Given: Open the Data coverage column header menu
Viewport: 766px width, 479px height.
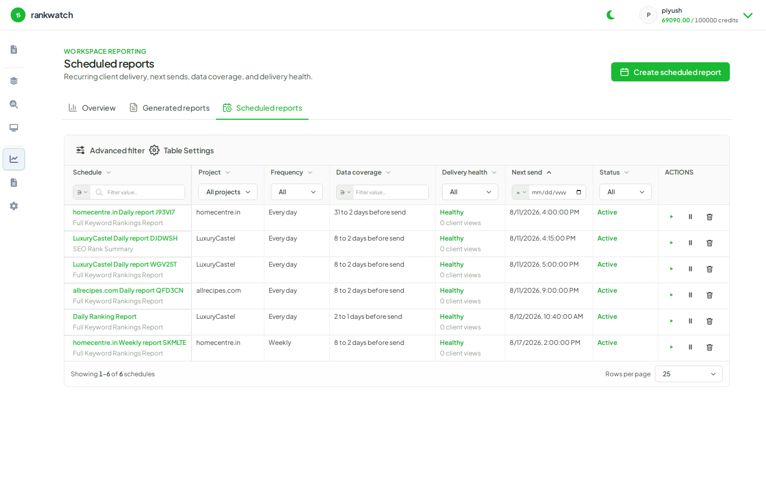Looking at the screenshot, I should tap(388, 172).
